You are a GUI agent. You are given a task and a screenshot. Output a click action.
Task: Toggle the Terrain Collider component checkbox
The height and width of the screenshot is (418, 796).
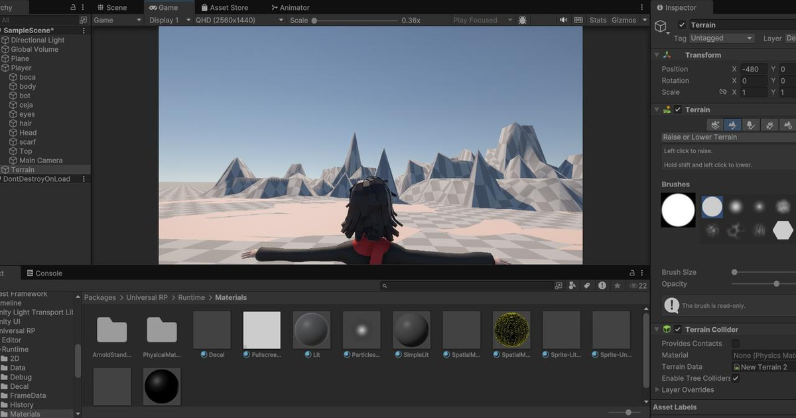pos(678,329)
